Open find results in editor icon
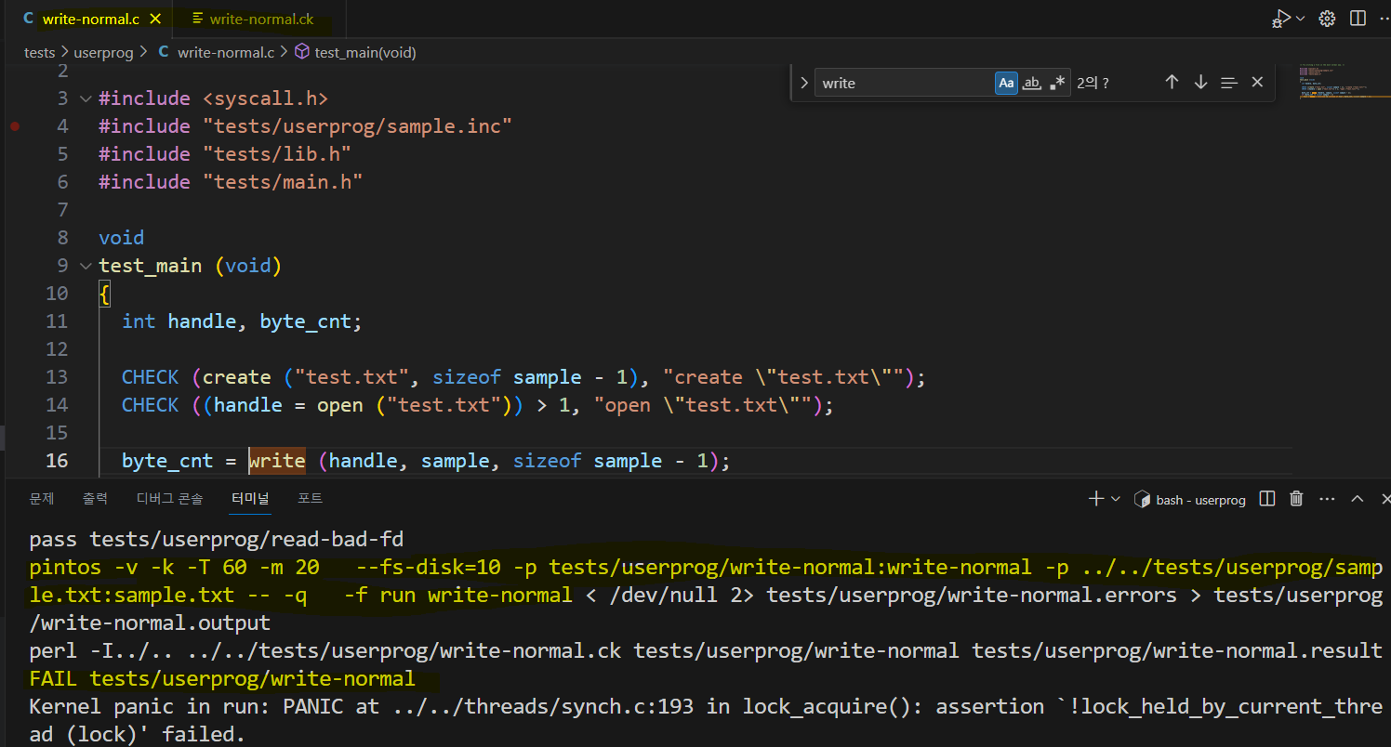The height and width of the screenshot is (747, 1391). coord(1228,82)
